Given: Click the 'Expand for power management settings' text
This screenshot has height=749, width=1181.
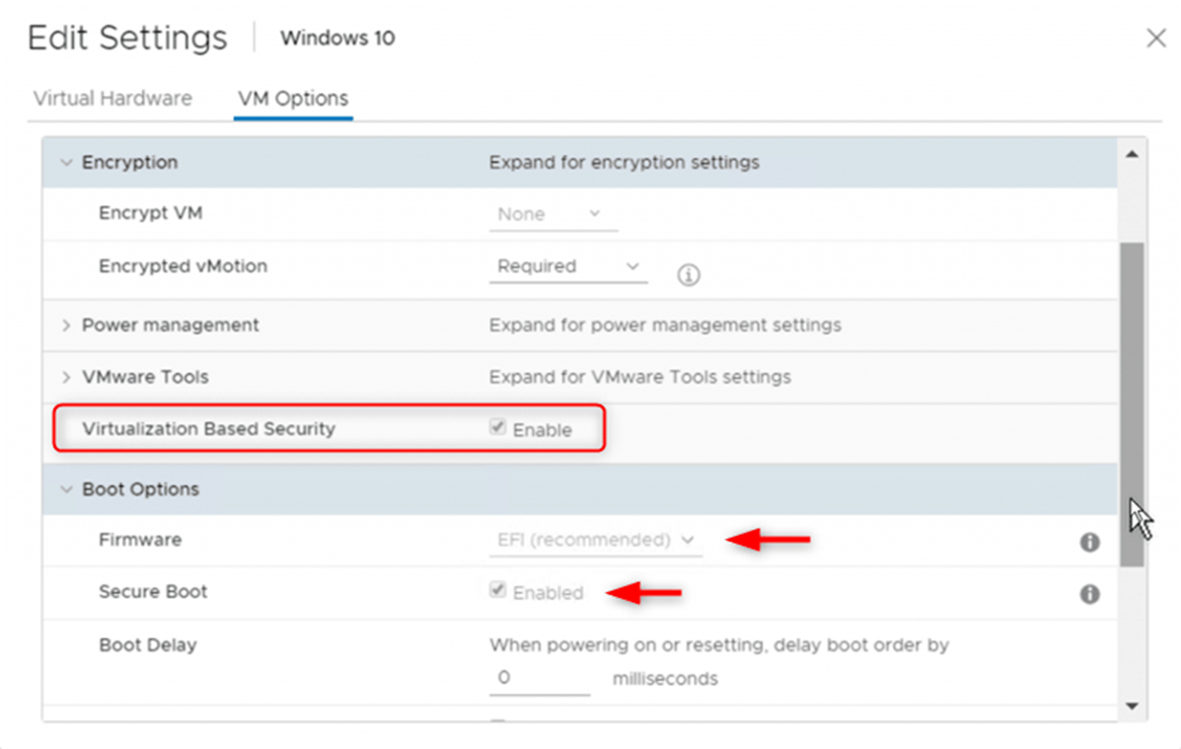Looking at the screenshot, I should (x=665, y=326).
